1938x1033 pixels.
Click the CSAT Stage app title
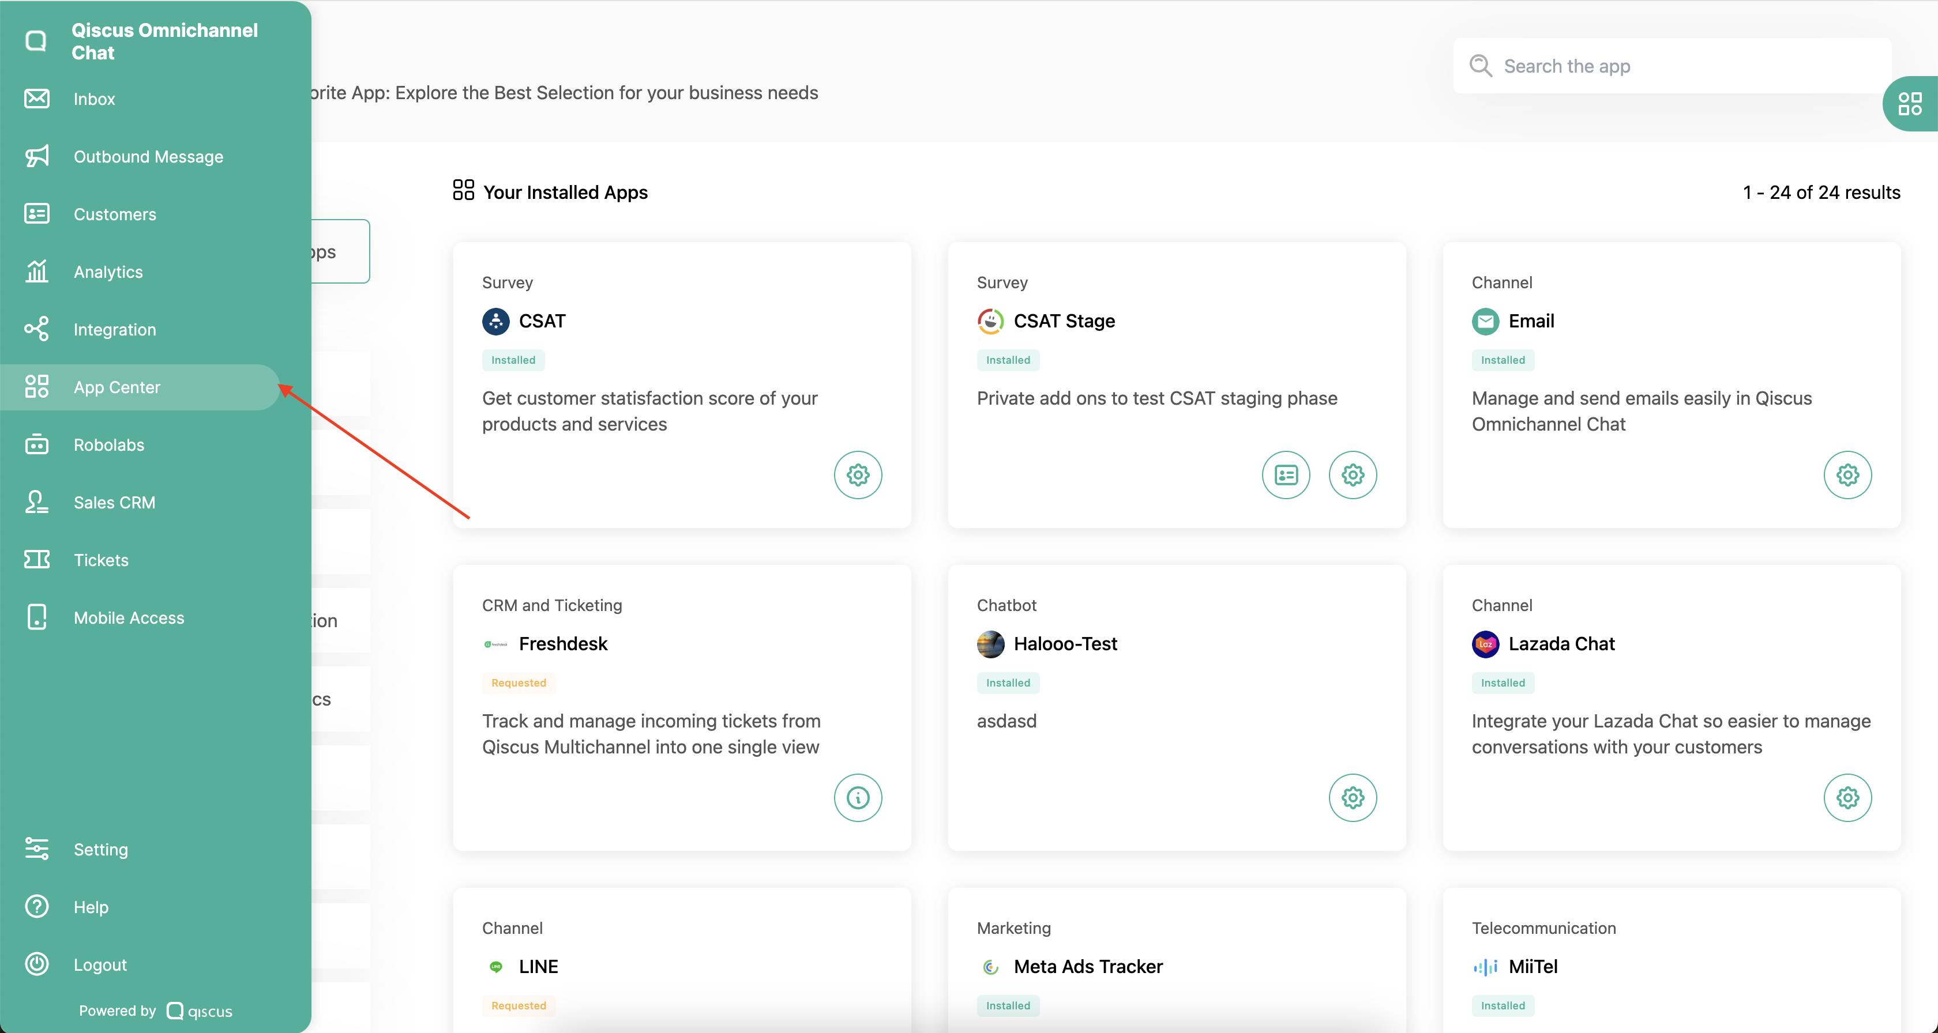tap(1064, 322)
